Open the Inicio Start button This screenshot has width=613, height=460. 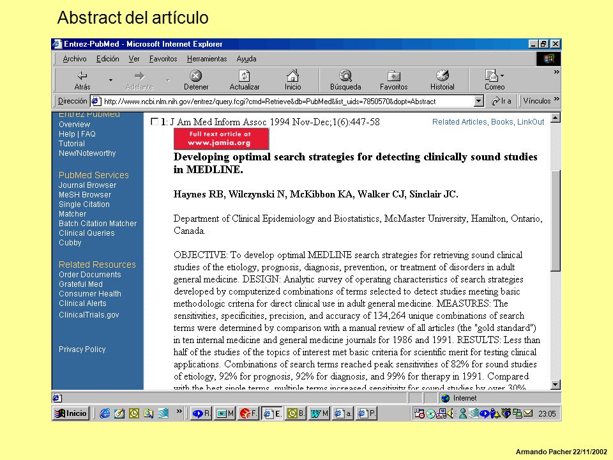pos(71,413)
